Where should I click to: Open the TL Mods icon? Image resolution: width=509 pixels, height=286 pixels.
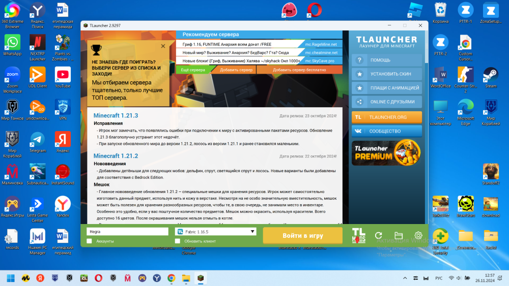pyautogui.click(x=358, y=236)
